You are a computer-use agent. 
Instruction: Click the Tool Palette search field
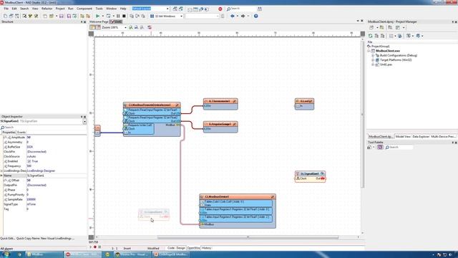[399, 147]
